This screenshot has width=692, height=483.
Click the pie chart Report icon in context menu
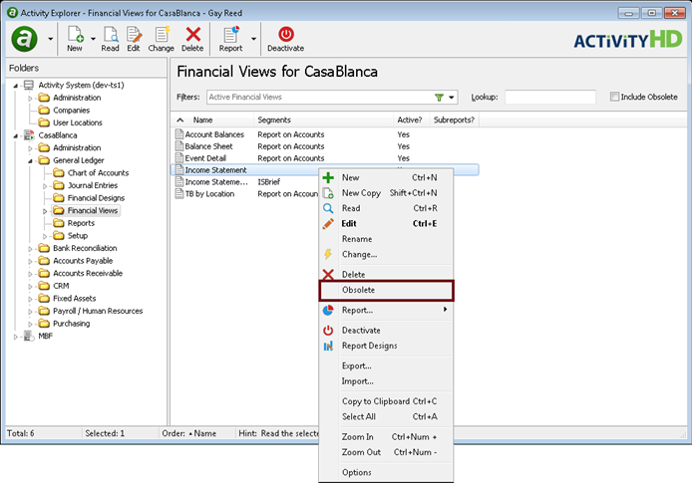(x=328, y=311)
